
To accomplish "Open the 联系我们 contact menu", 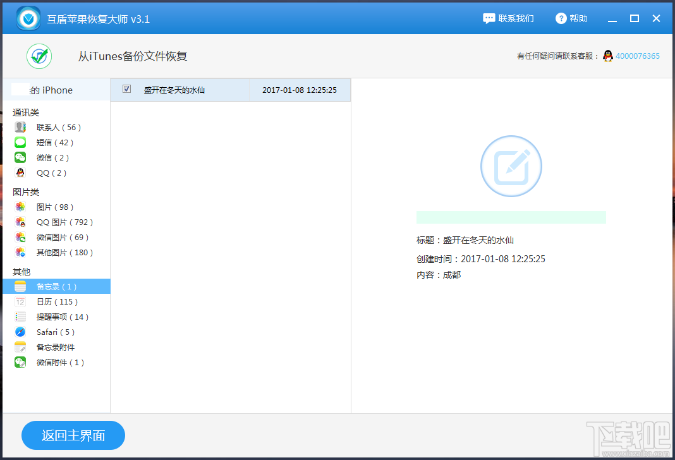I will pyautogui.click(x=509, y=18).
